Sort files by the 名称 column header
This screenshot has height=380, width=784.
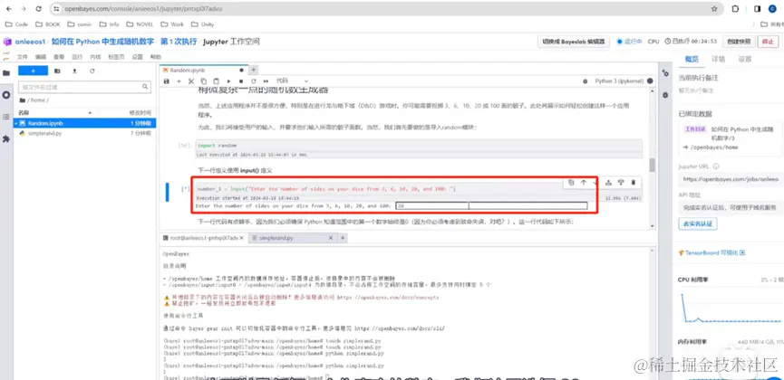(24, 113)
